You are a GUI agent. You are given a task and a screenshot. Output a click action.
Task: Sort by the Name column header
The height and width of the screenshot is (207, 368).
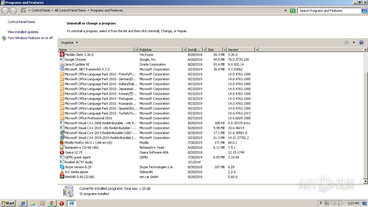[96, 50]
